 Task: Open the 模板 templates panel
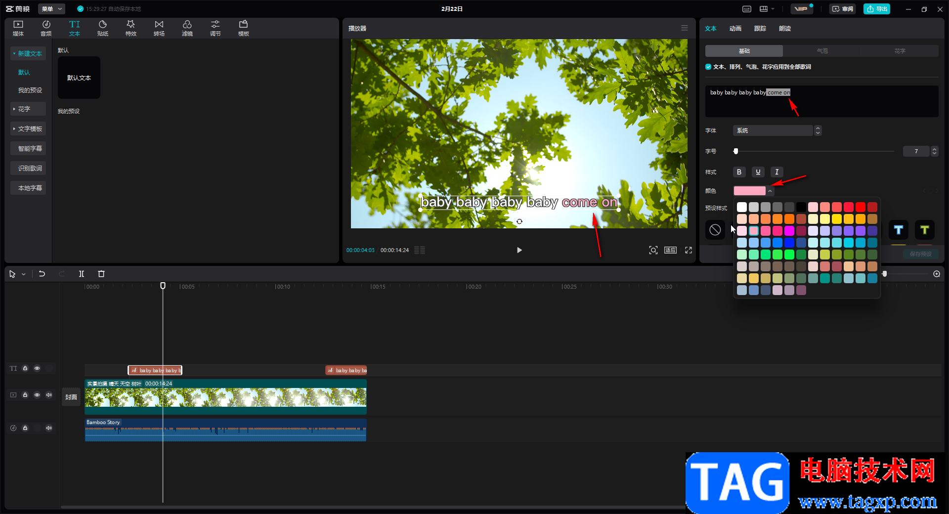[244, 28]
